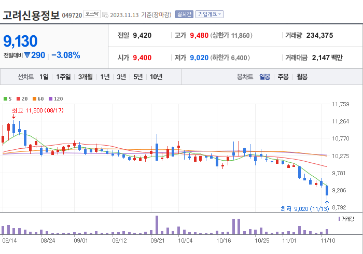
Task: Click the 코스닥 market badge
Action: (92, 14)
